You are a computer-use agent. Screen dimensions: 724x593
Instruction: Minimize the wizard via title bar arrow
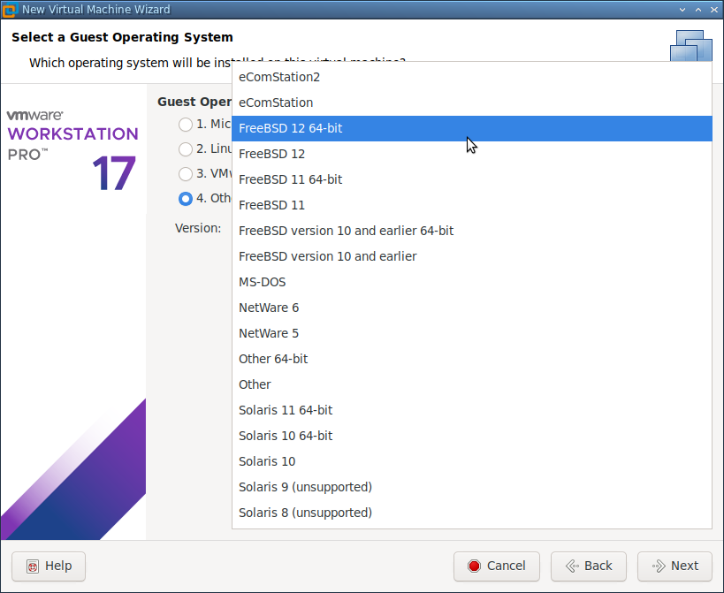[x=682, y=10]
